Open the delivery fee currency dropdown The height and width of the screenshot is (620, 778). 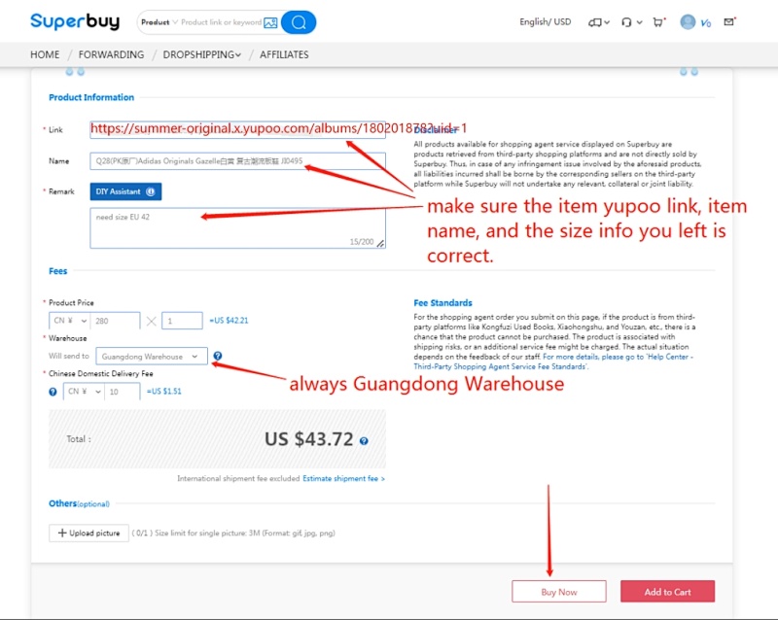click(x=84, y=392)
